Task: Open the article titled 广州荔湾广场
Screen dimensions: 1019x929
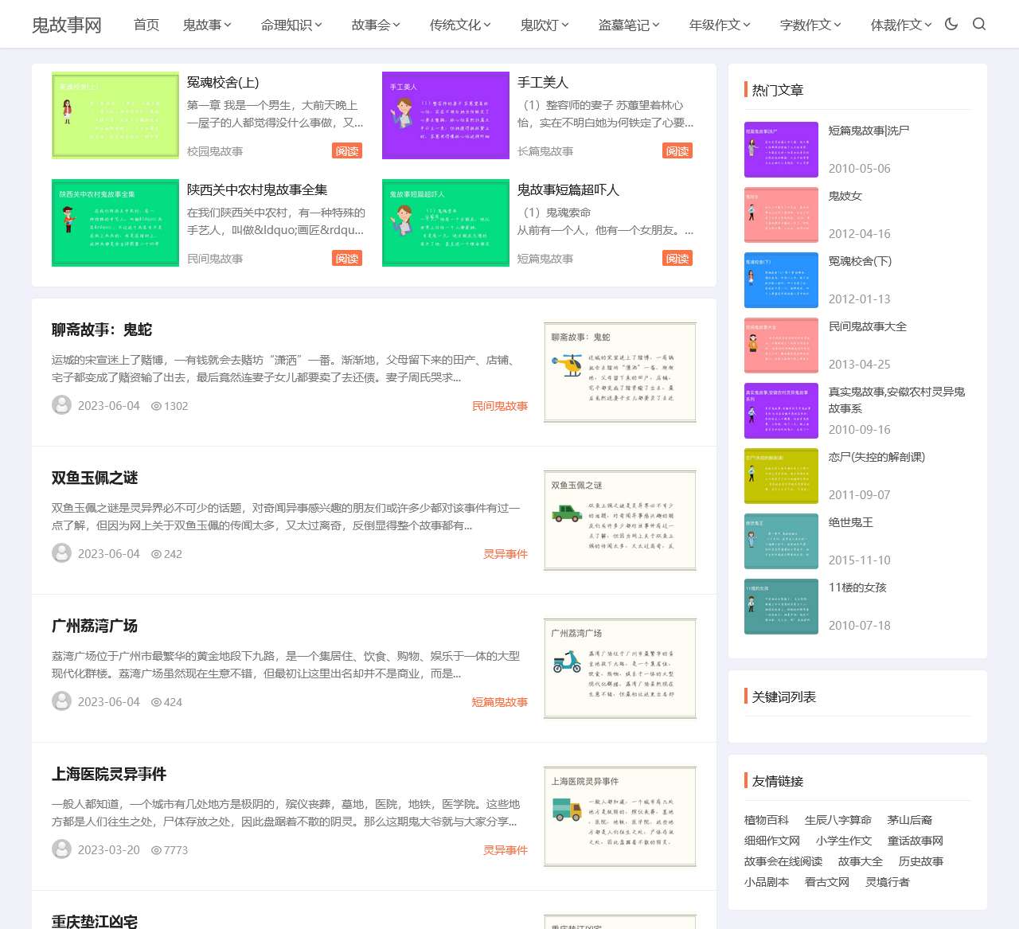Action: [x=95, y=626]
